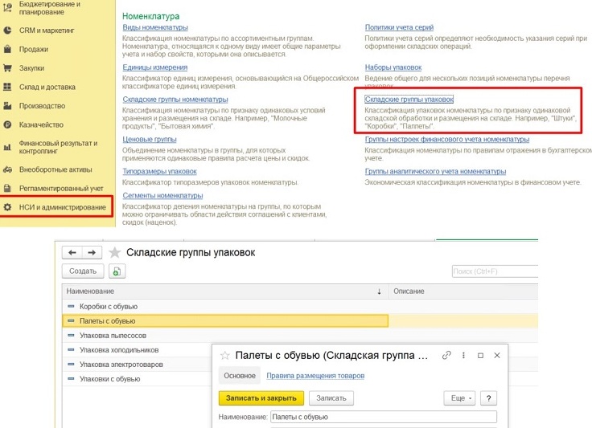
Task: Click the Внеоборотные активы car icon
Action: click(x=7, y=169)
